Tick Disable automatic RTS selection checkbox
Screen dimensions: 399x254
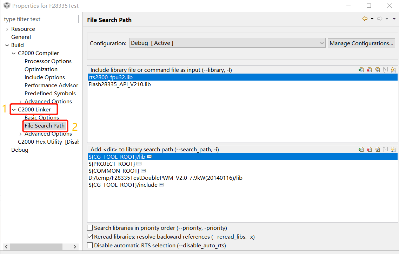[90, 246]
